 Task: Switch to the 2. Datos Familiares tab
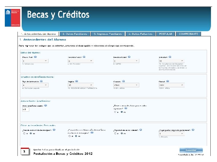coord(75,34)
